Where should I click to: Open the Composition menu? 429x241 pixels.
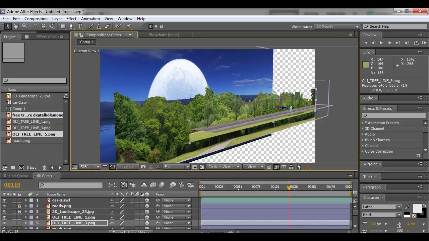tap(36, 19)
